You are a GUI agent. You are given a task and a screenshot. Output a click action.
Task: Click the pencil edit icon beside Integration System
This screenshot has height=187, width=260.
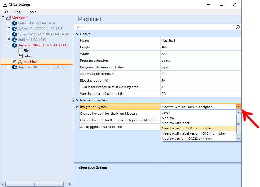[77, 107]
